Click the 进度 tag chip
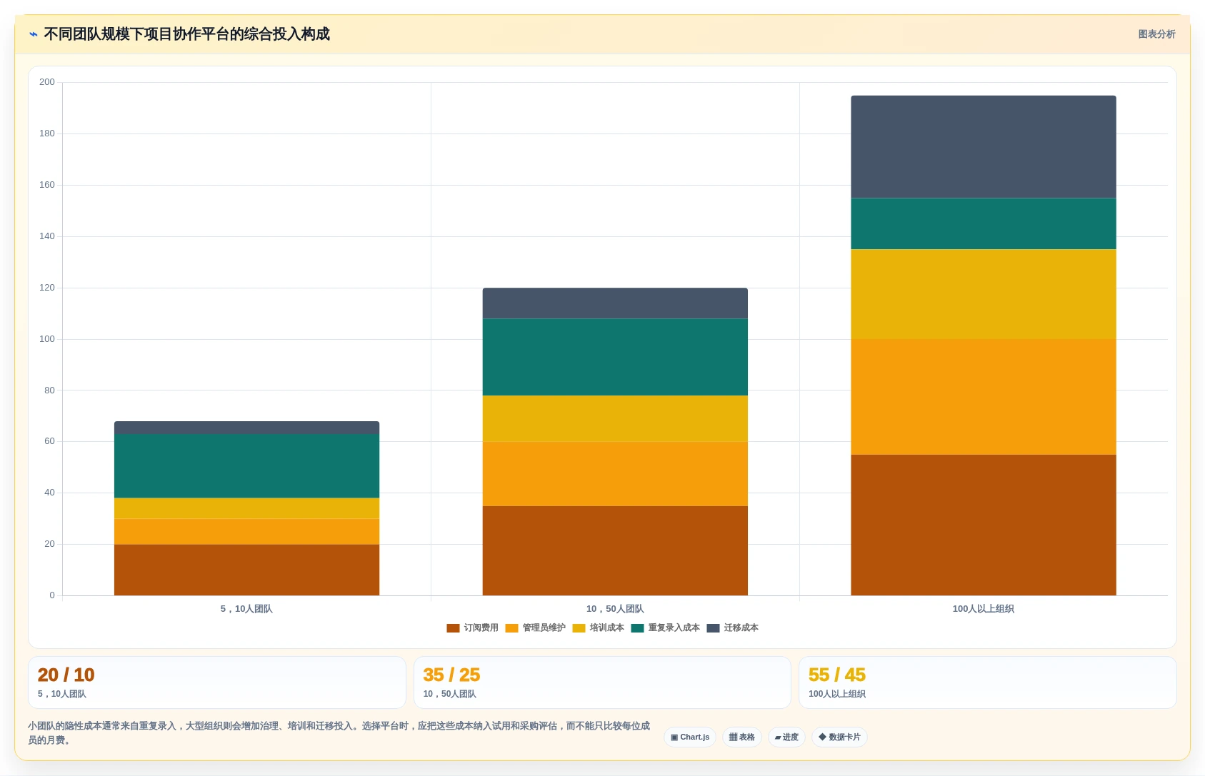This screenshot has width=1205, height=776. pyautogui.click(x=786, y=737)
